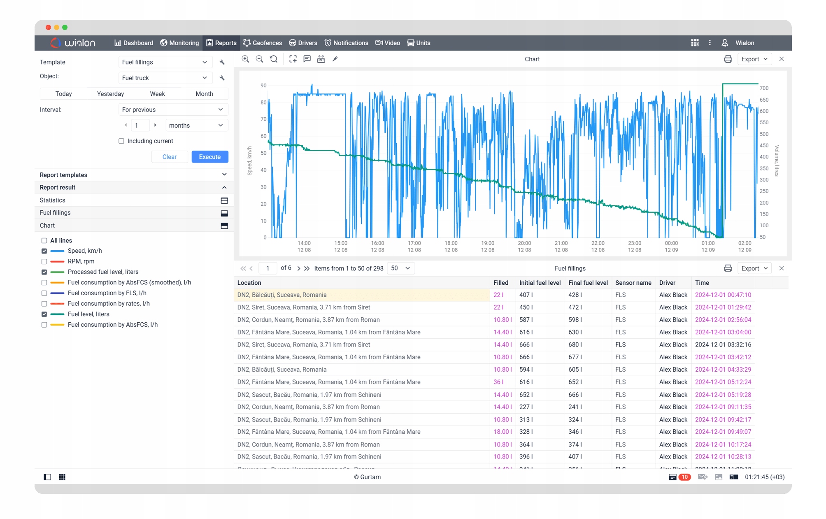826x519 pixels.
Task: Click the Clear button
Action: click(x=169, y=157)
